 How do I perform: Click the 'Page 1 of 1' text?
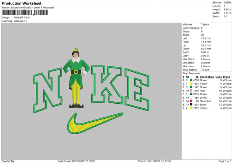click(225, 161)
